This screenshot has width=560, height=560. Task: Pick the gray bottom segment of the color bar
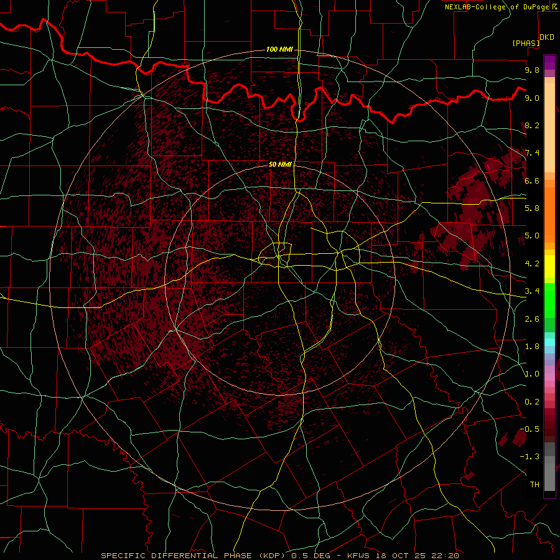point(549,477)
